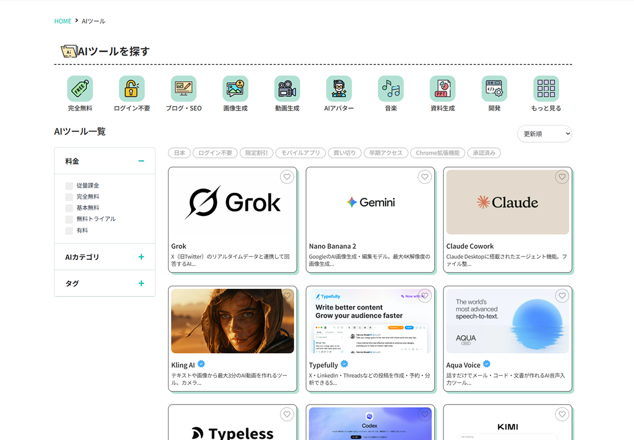Image resolution: width=634 pixels, height=440 pixels.
Task: Click the Kling AI portrait thumbnail
Action: coord(232,321)
